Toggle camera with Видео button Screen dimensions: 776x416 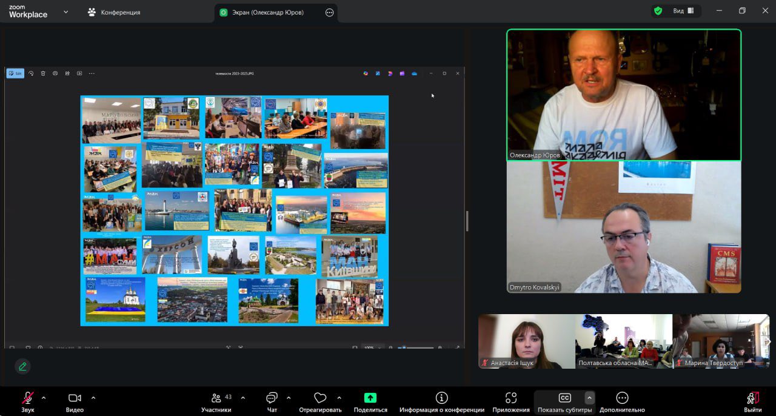pos(75,402)
